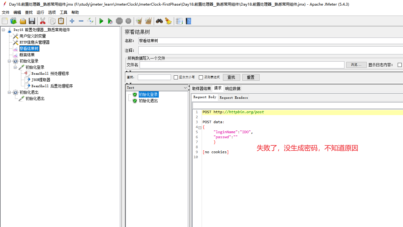
Task: Click the Shutdown X icon
Action: pos(128,21)
